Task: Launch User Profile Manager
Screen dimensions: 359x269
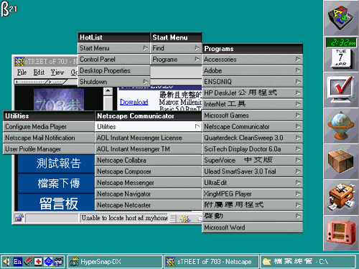Action: pos(49,149)
